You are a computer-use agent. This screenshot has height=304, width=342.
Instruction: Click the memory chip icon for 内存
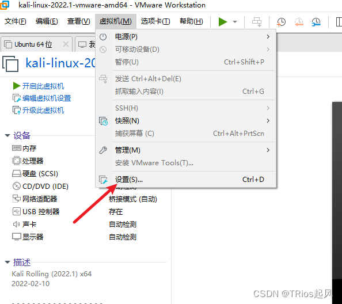[17, 149]
